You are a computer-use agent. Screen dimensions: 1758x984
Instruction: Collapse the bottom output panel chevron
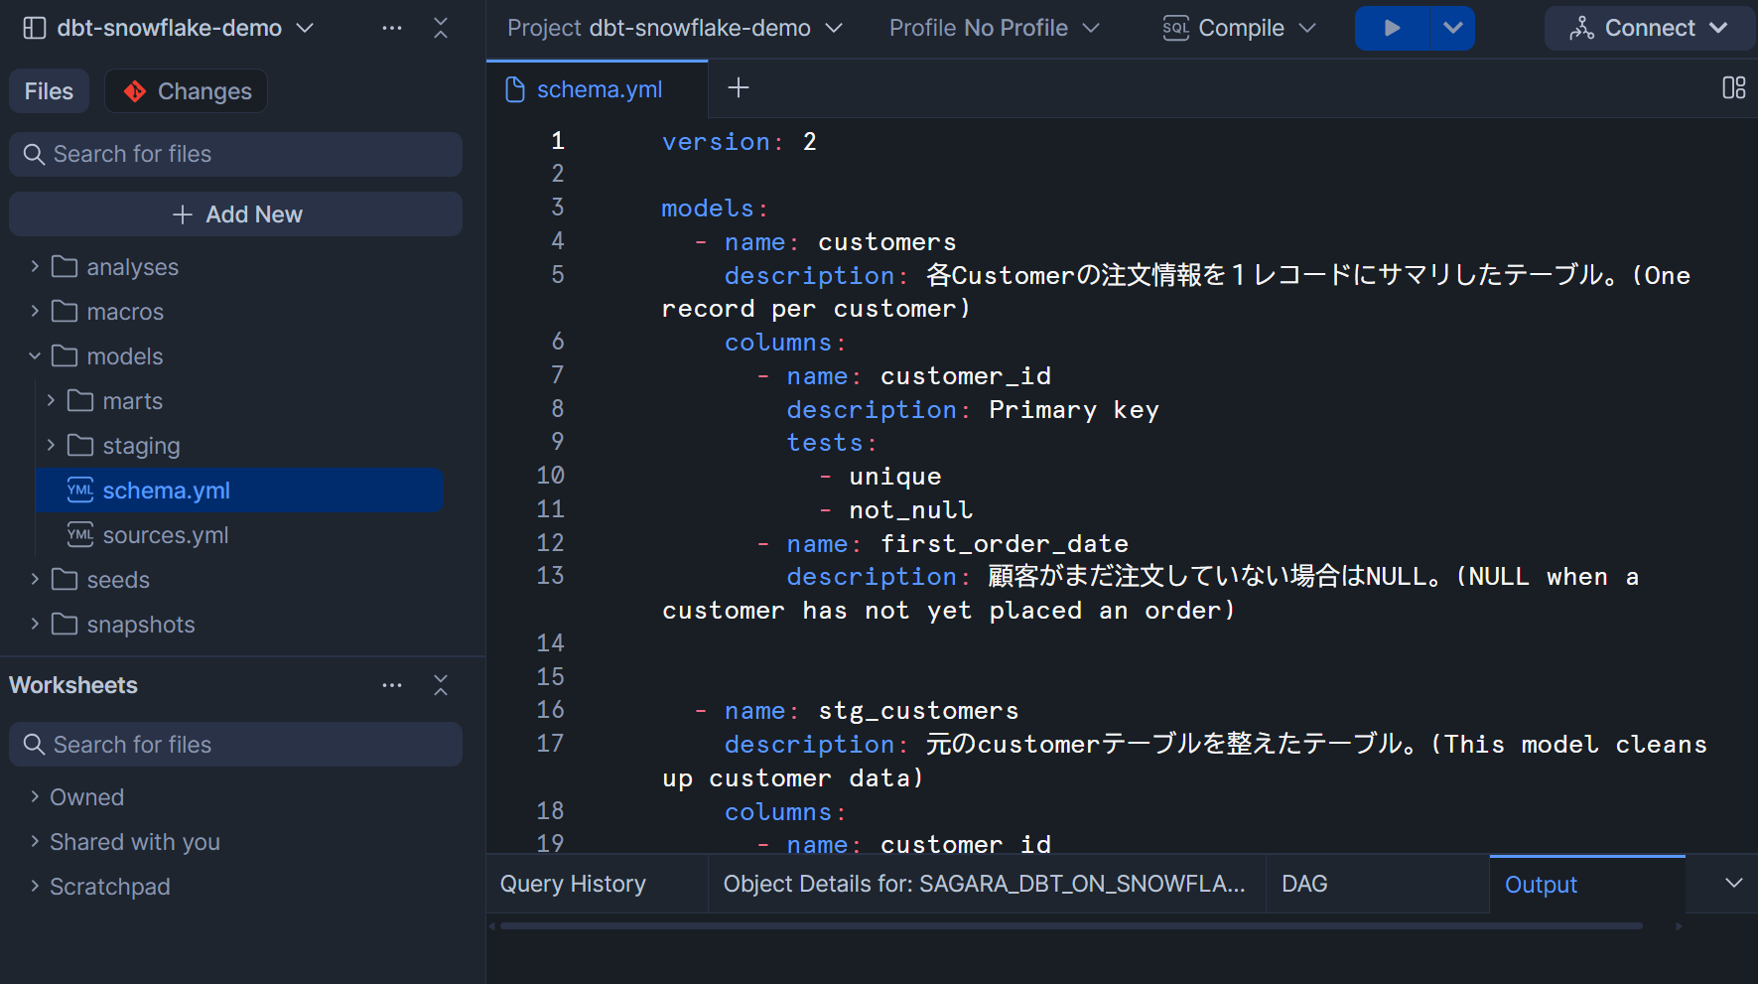click(x=1733, y=883)
